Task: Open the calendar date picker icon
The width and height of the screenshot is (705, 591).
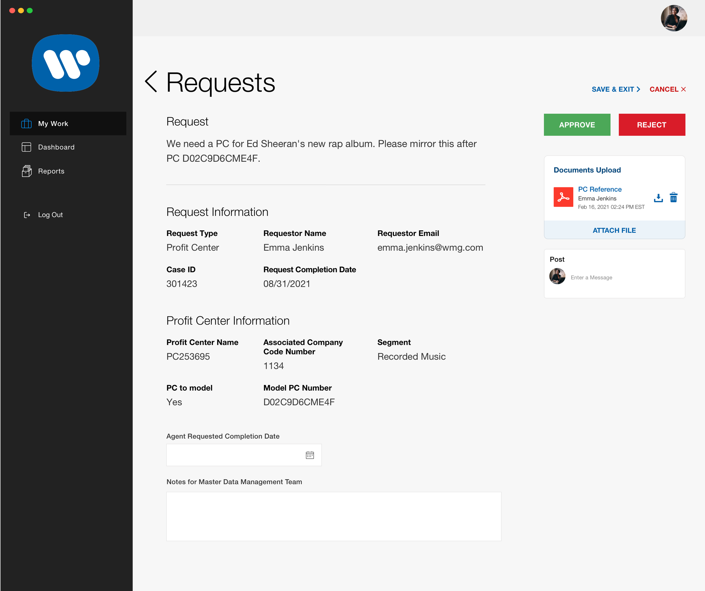Action: coord(310,455)
